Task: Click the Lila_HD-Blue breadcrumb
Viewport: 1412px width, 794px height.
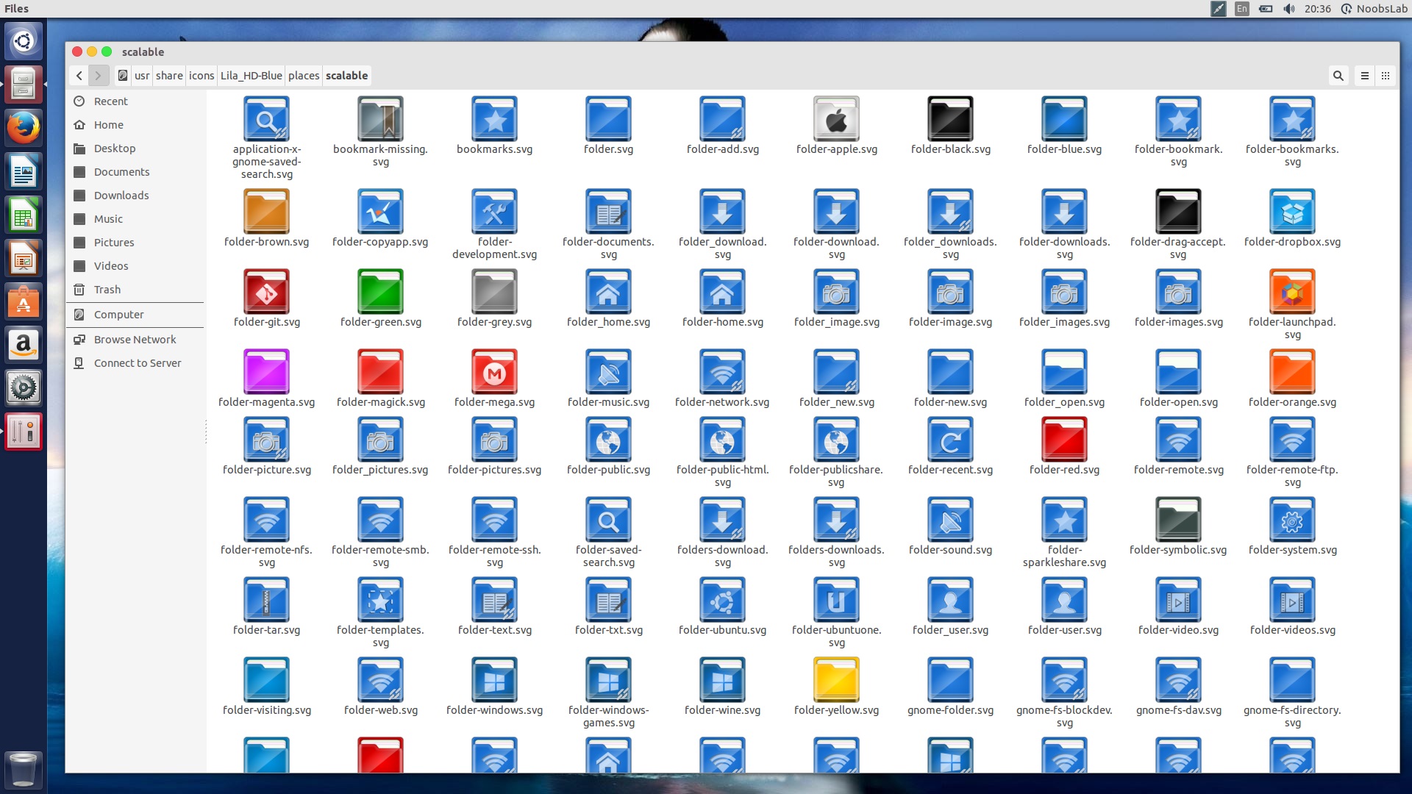Action: (x=251, y=76)
